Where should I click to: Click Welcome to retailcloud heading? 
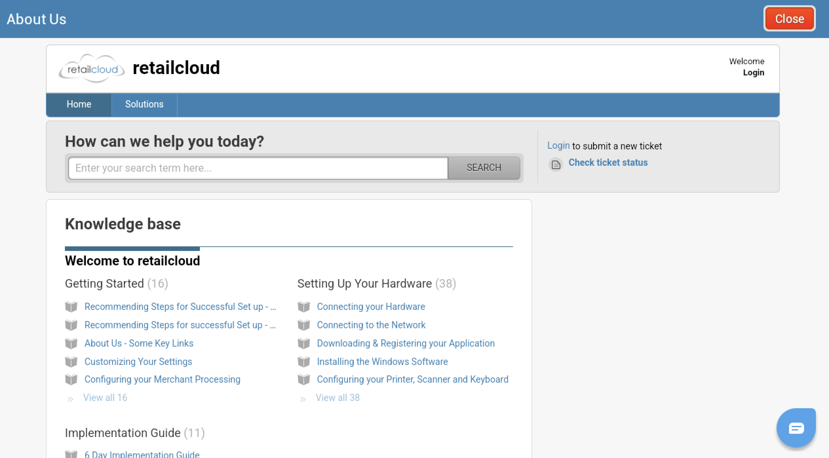(x=132, y=261)
